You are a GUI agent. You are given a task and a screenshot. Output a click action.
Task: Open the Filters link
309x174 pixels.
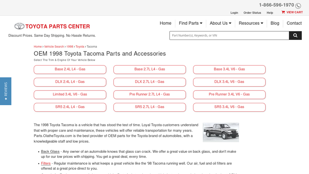click(46, 163)
